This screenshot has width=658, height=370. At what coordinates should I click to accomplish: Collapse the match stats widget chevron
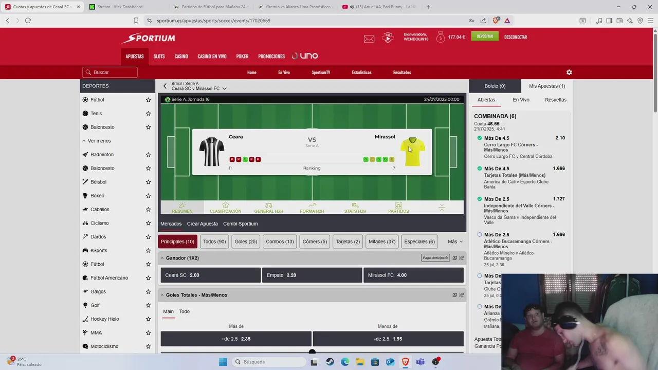pos(442,207)
